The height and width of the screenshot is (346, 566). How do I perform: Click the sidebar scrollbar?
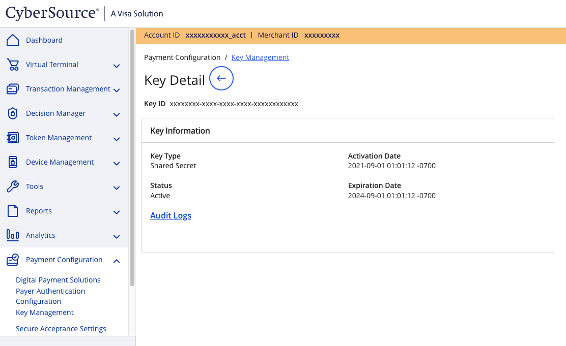click(132, 152)
